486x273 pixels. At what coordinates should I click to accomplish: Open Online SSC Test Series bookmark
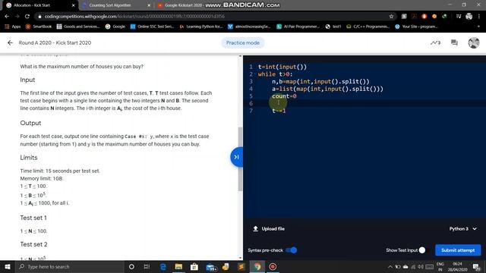[152, 27]
